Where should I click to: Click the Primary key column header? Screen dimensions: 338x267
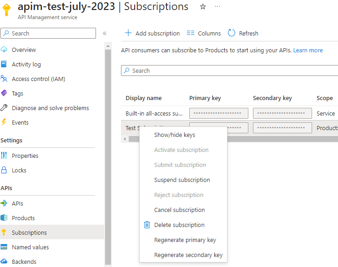pos(205,98)
